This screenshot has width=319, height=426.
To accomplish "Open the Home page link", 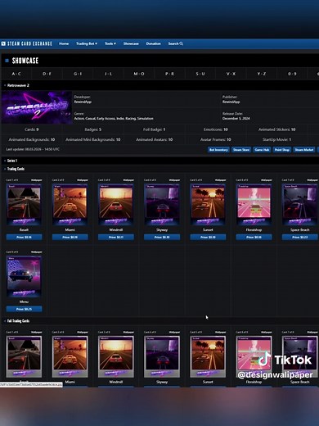I will 64,43.
